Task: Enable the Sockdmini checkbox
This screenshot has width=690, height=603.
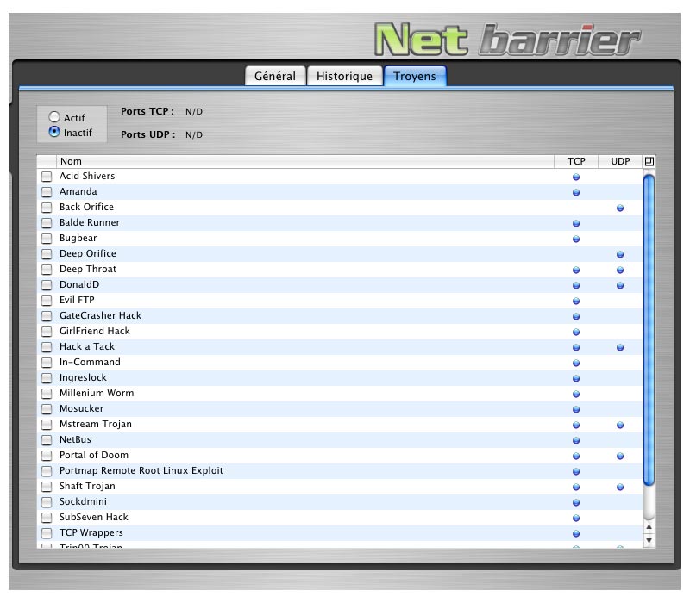Action: point(47,502)
